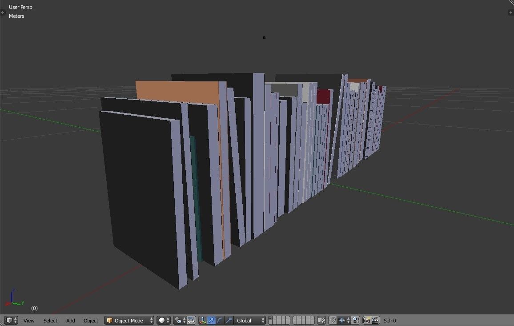Select the rotate manipulator arc icon
Viewport: 514px width, 326px height.
click(220, 320)
